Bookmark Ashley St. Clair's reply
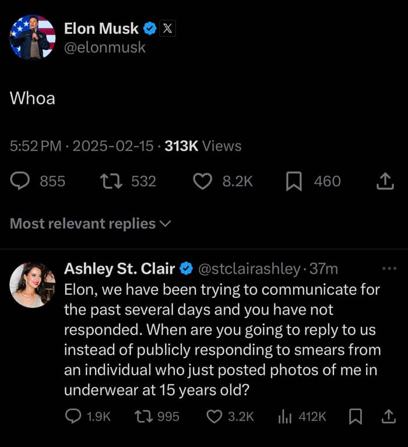This screenshot has height=447, width=408. 354,416
